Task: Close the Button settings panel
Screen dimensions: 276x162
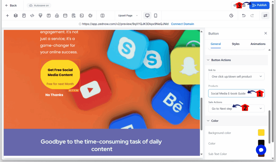Action: click(265, 33)
